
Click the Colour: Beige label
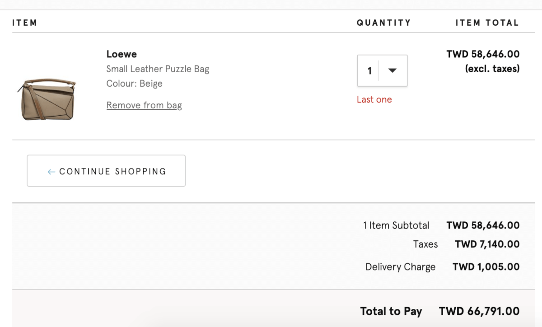134,84
